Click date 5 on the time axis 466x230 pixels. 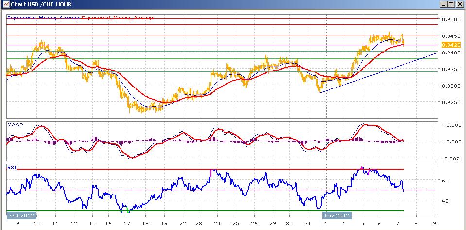point(362,224)
